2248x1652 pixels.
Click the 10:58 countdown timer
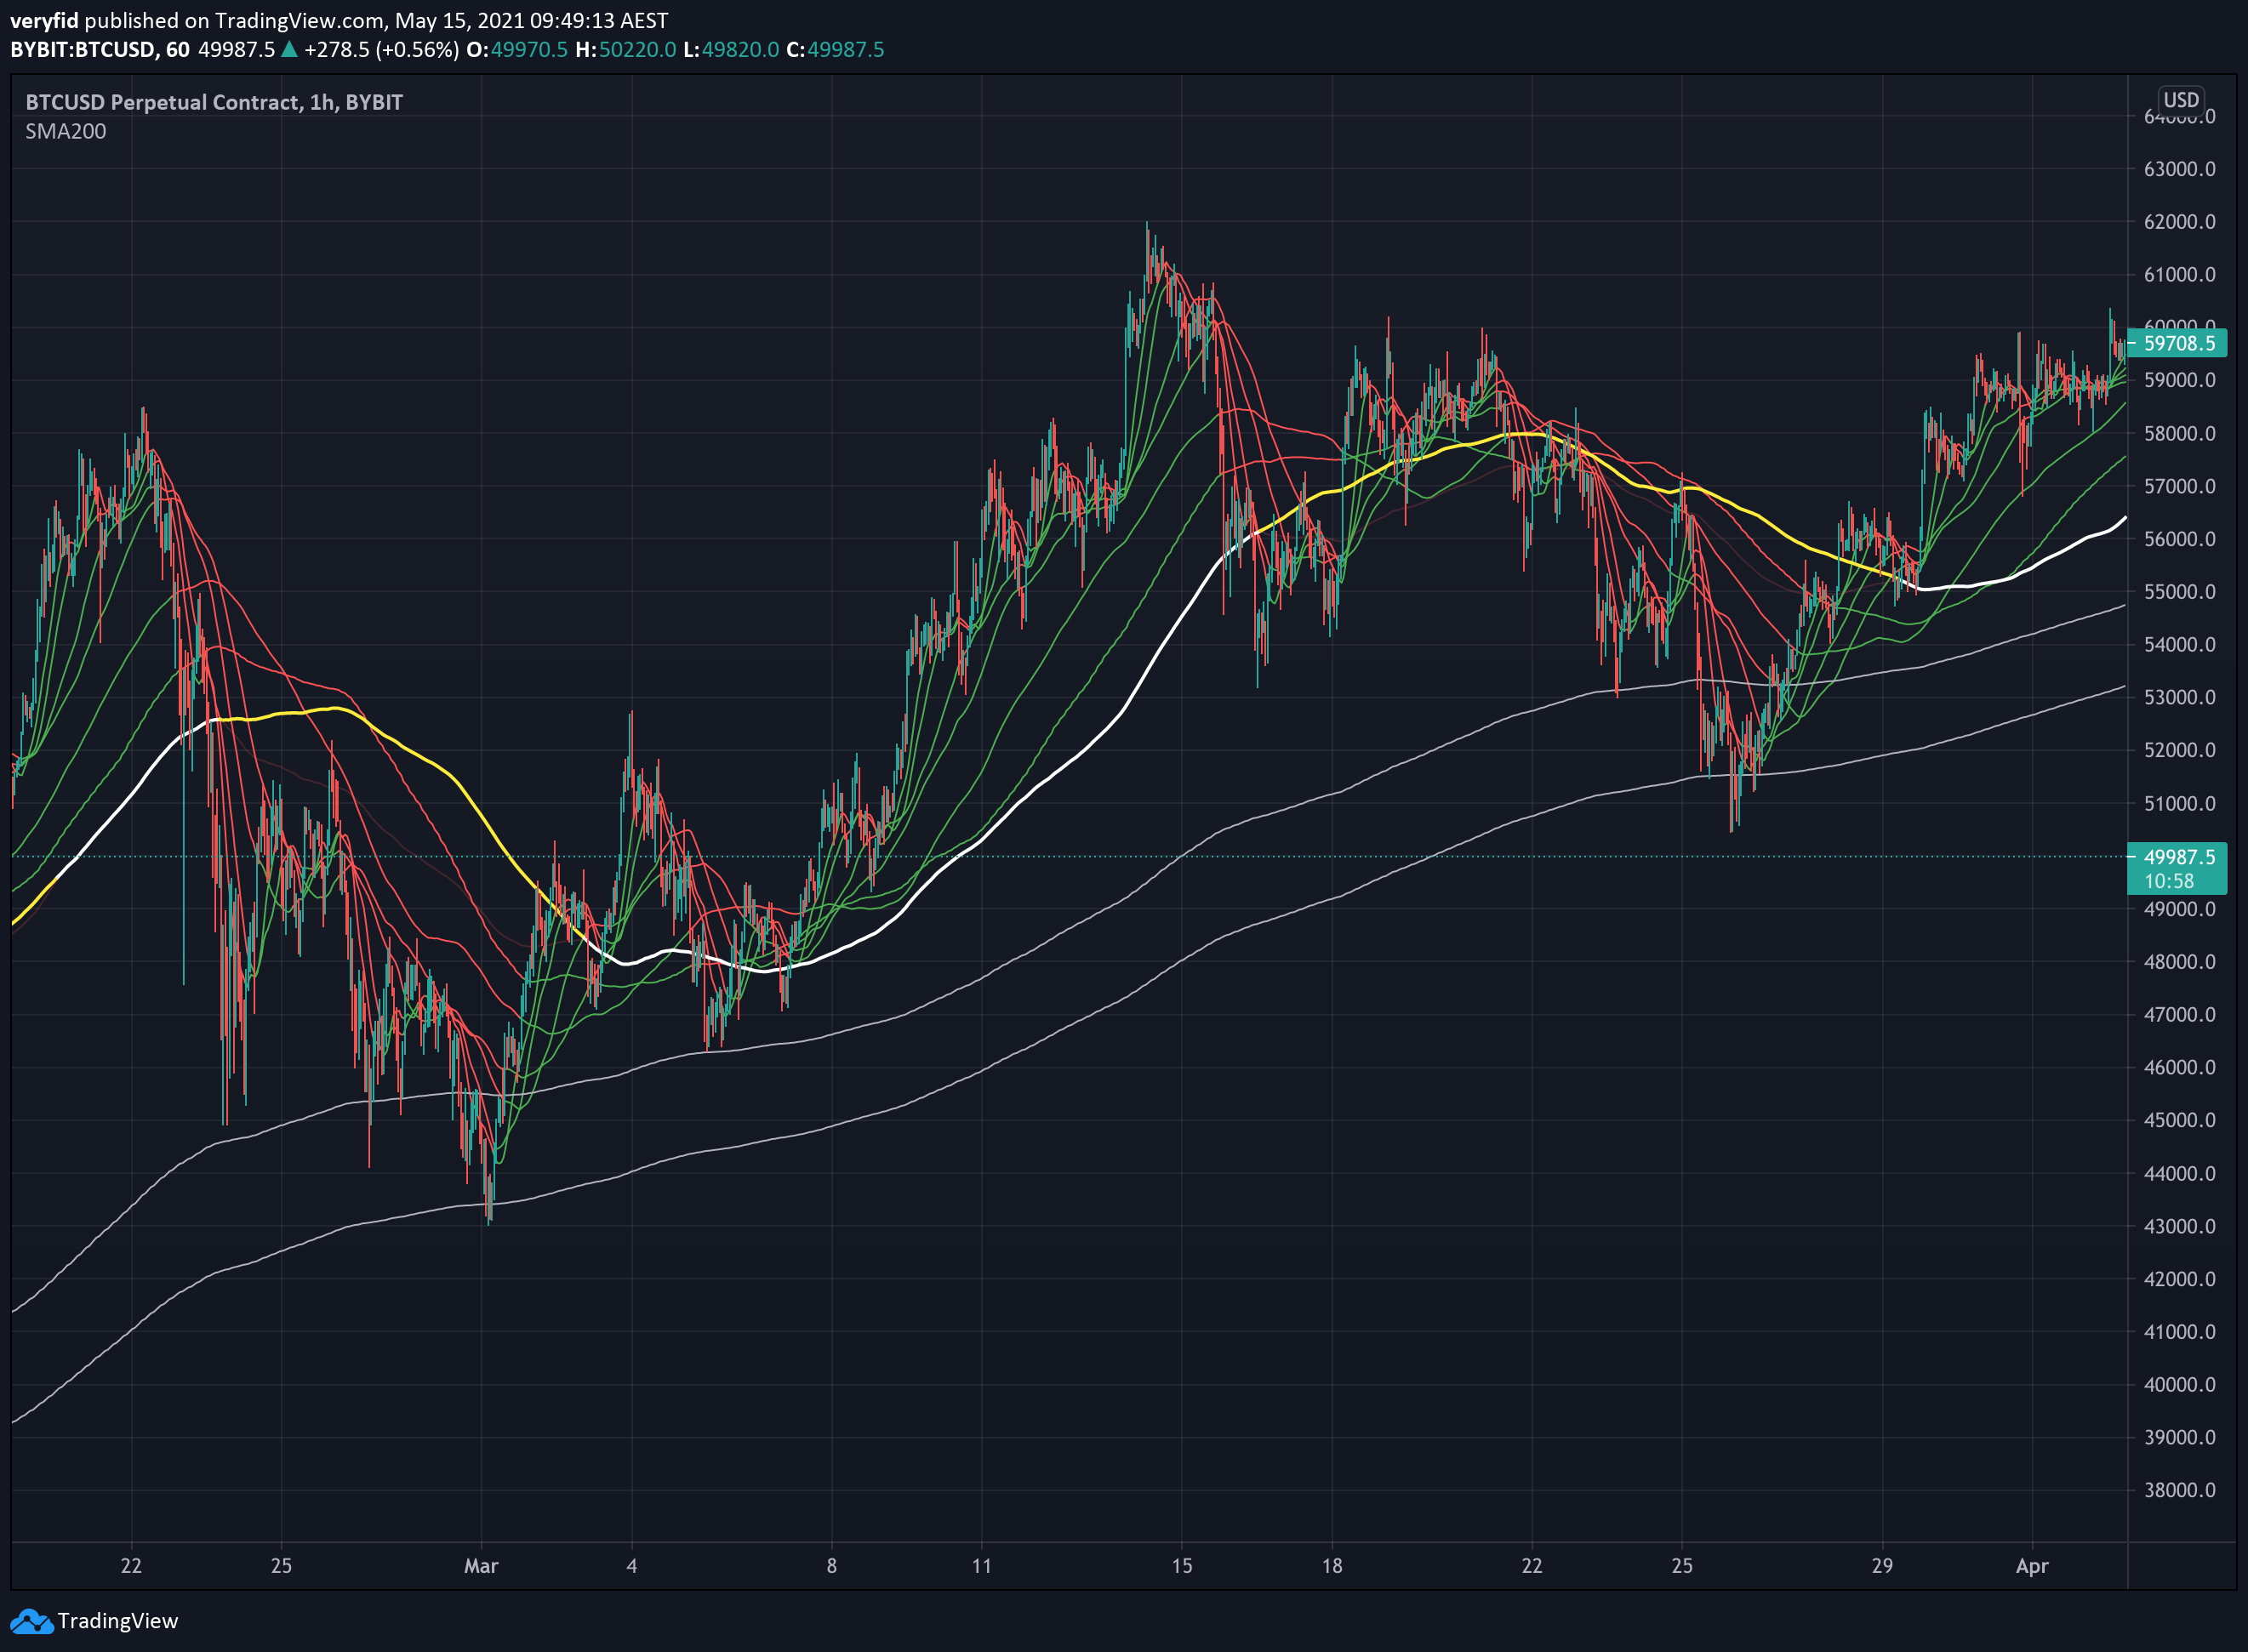coord(2168,881)
